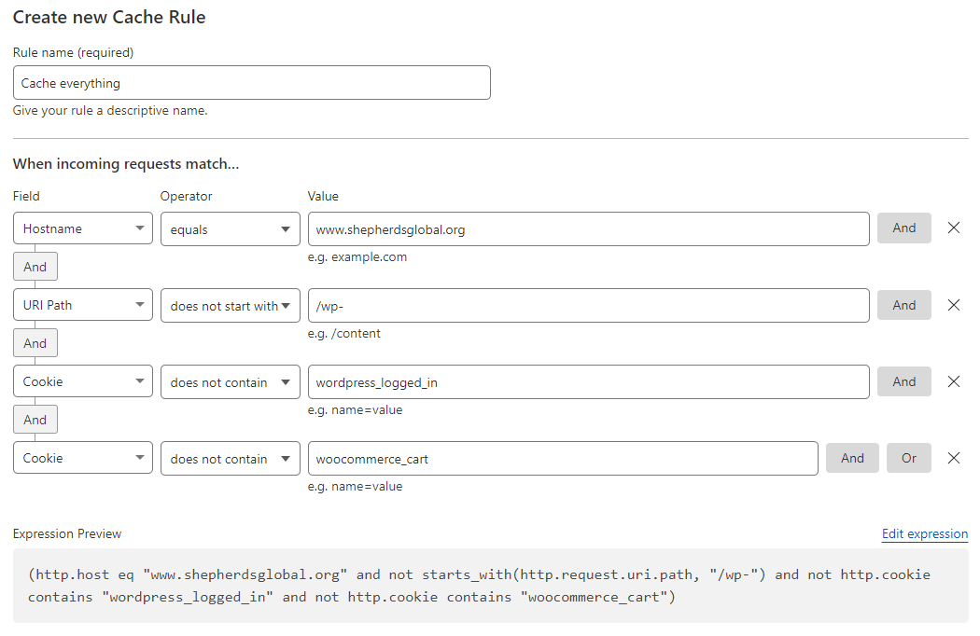
Task: Open the Hostname field dropdown
Action: [x=83, y=228]
